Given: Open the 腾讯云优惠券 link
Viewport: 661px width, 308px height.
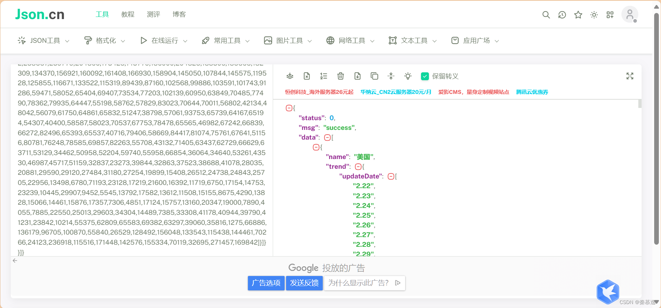Looking at the screenshot, I should click(532, 92).
